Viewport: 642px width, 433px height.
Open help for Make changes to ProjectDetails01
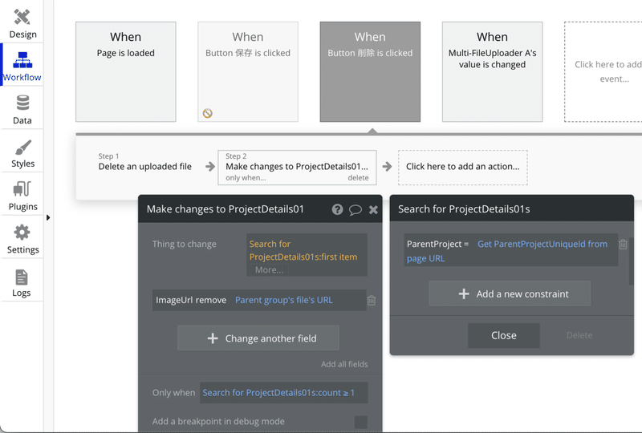337,209
